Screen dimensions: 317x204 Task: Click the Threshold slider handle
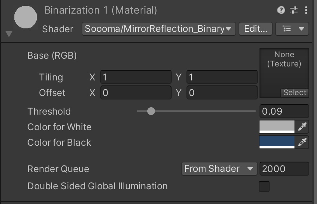click(151, 112)
